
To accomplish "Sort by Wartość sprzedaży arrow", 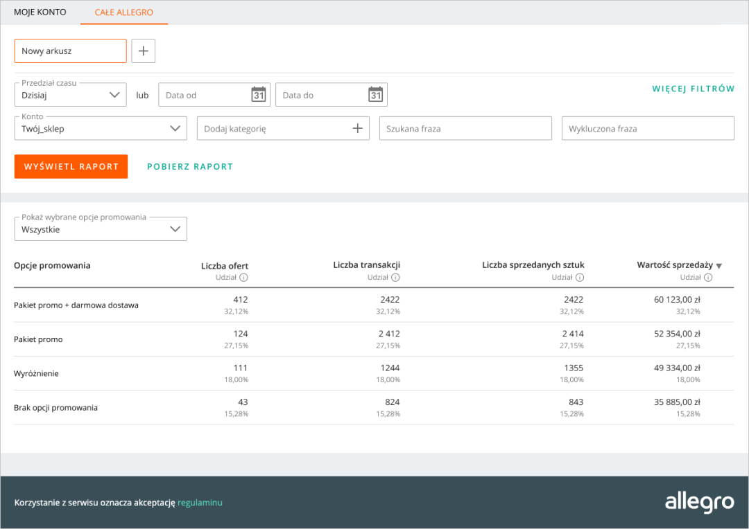I will pos(719,266).
